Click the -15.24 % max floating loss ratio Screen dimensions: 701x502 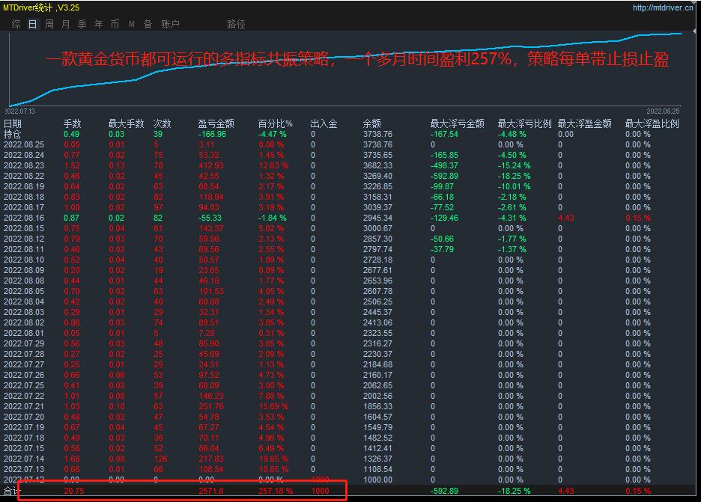[x=514, y=165]
